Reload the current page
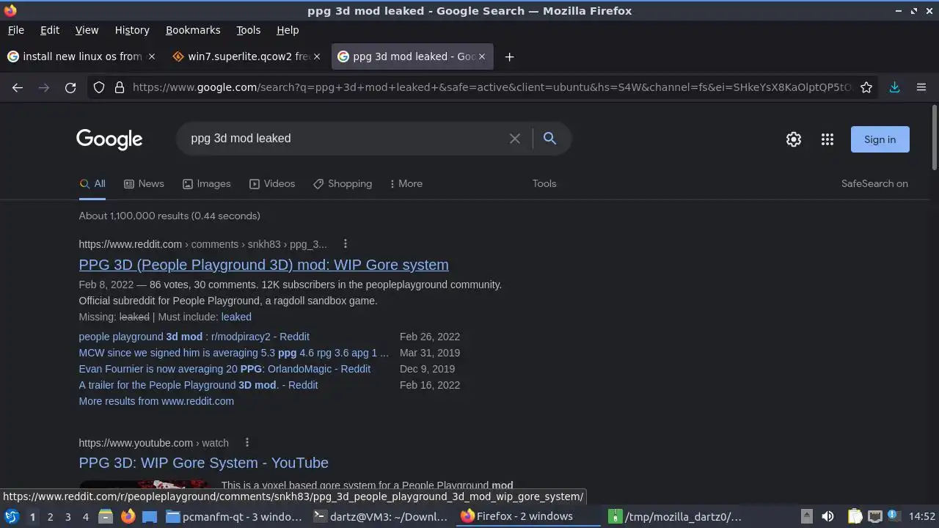 [70, 87]
